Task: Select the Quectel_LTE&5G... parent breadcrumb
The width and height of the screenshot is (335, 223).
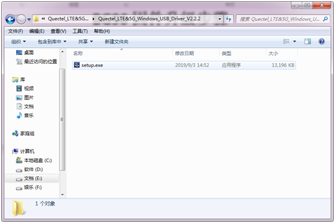Action: point(68,19)
